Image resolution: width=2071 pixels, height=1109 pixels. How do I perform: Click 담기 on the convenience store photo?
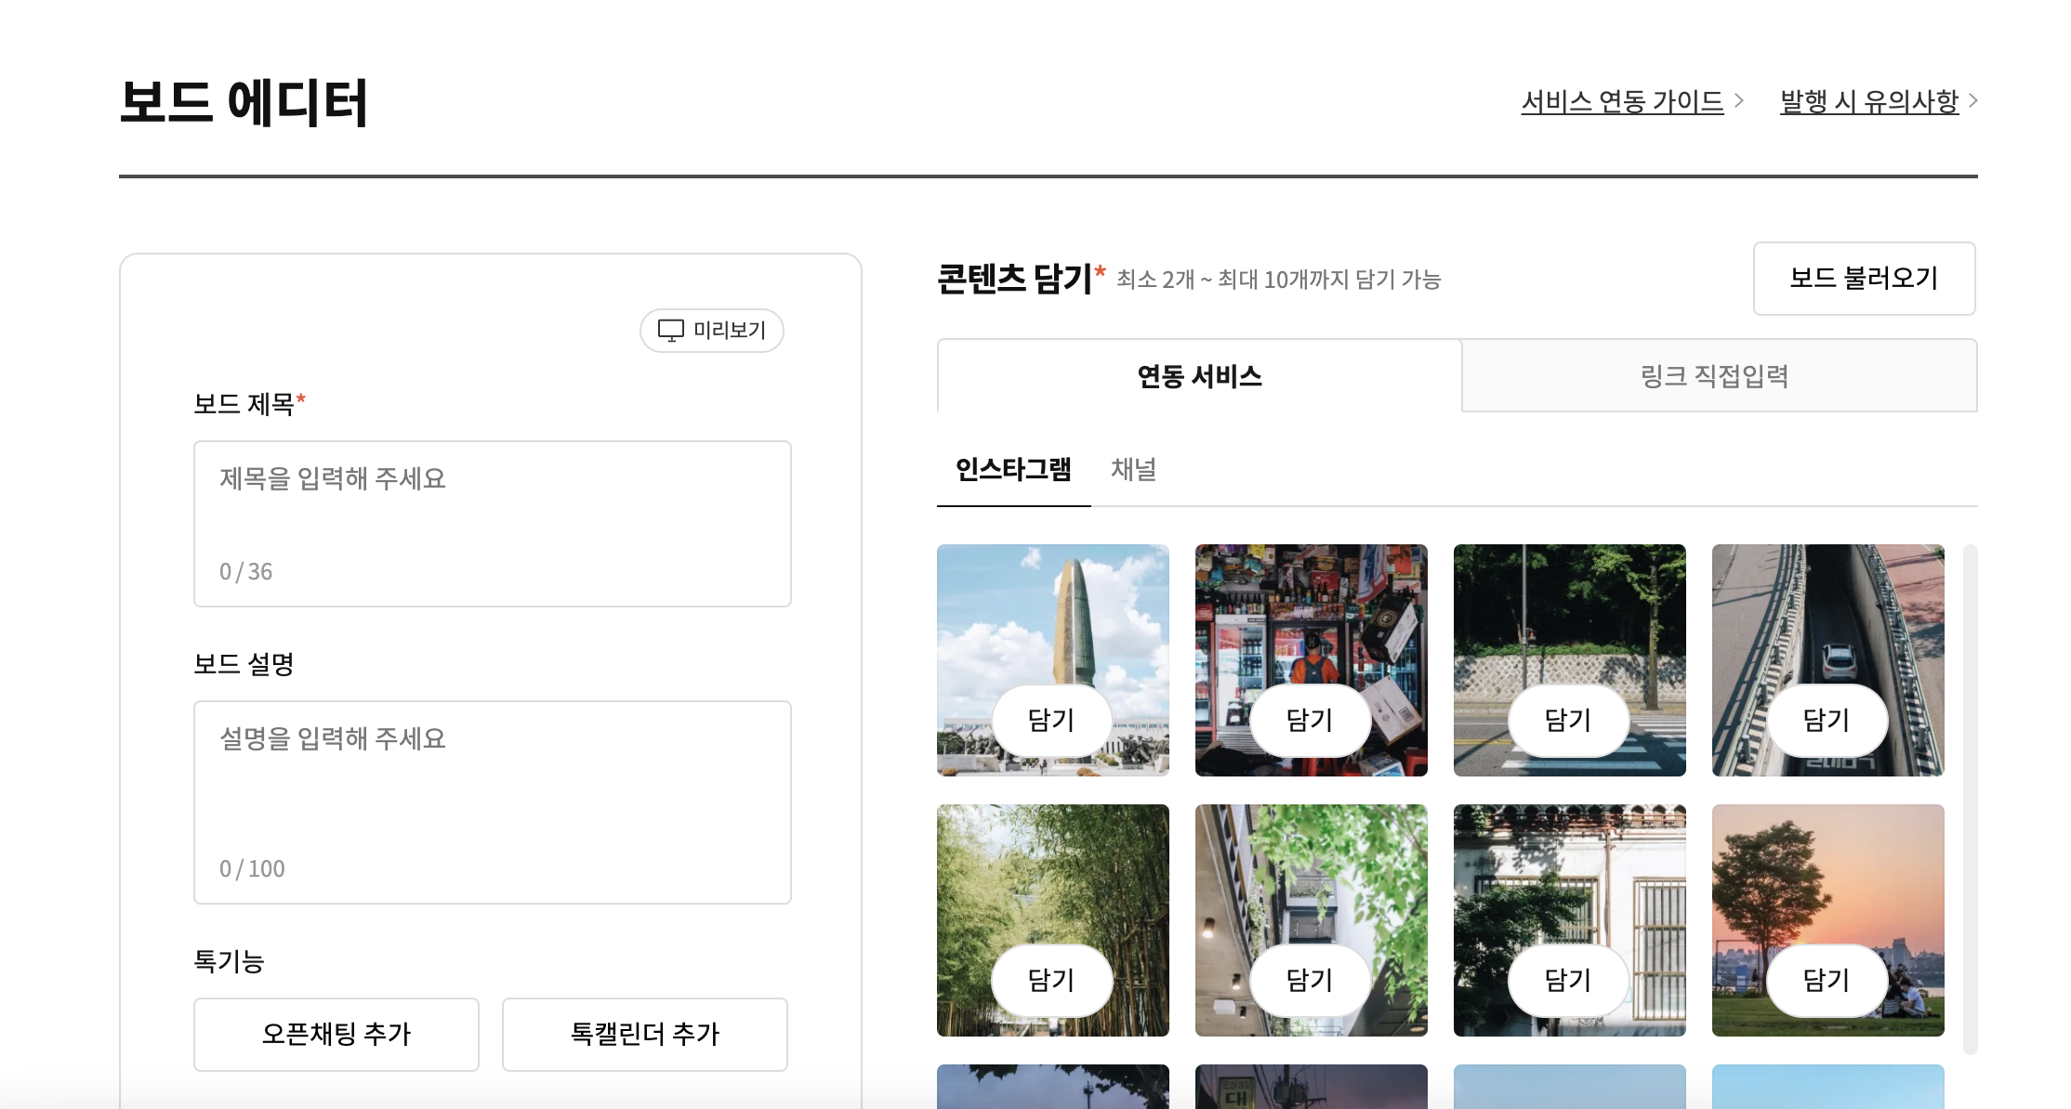click(1310, 720)
